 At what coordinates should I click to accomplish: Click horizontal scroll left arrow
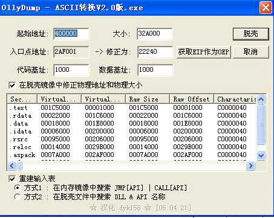click(12, 166)
